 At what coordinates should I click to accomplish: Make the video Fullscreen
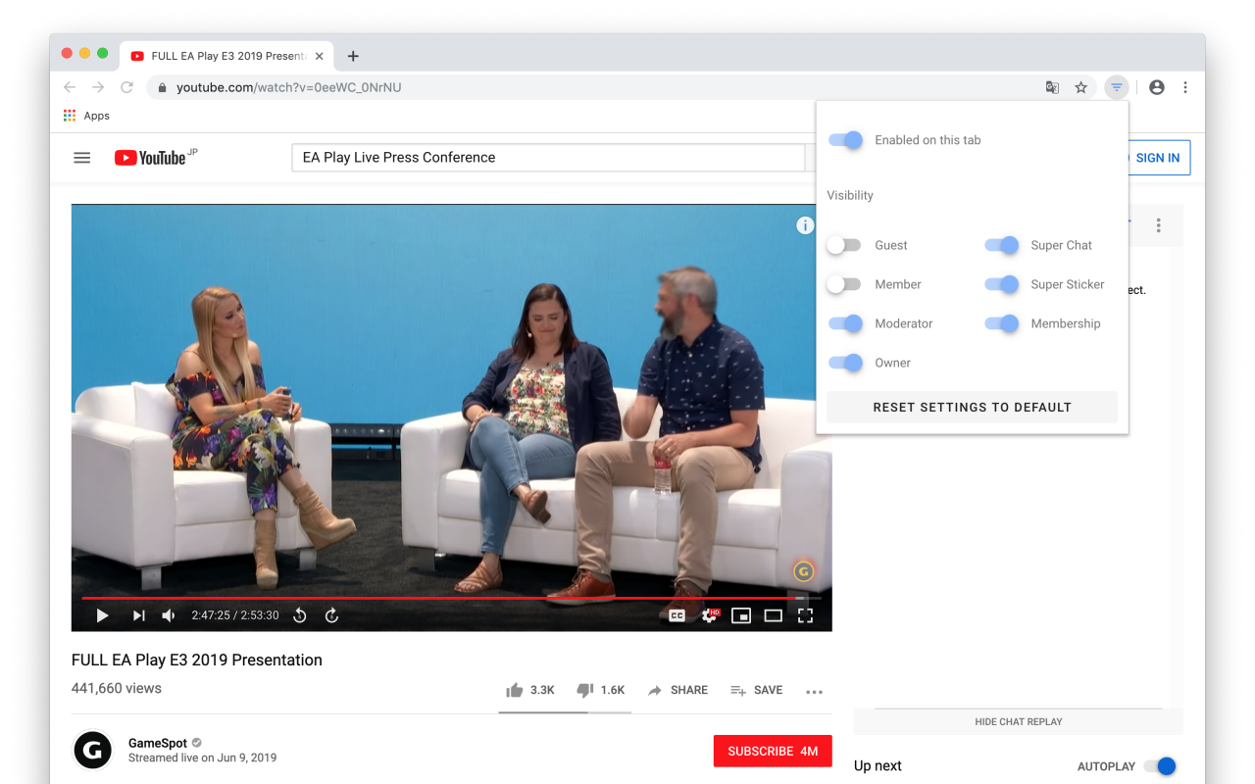805,614
